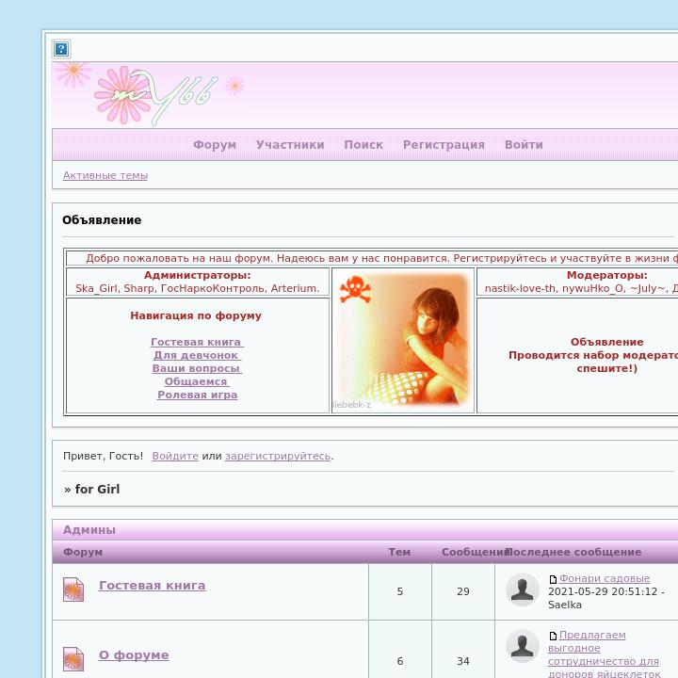Click the girl photo in the announcement
The image size is (678, 678).
point(403,340)
